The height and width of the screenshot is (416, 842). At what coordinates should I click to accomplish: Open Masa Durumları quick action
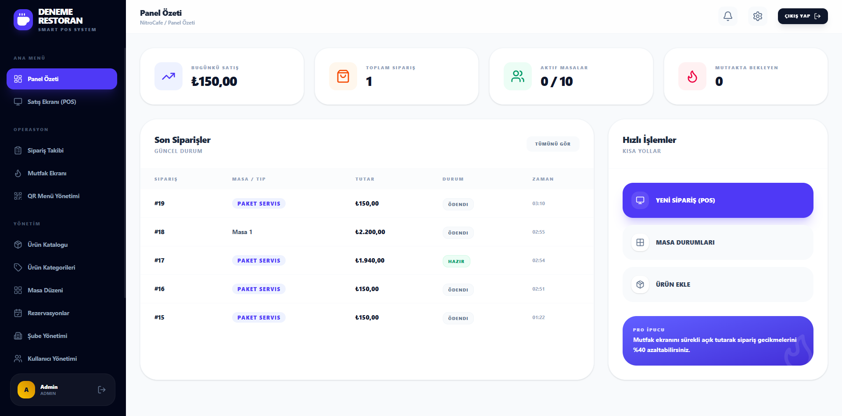pyautogui.click(x=717, y=242)
